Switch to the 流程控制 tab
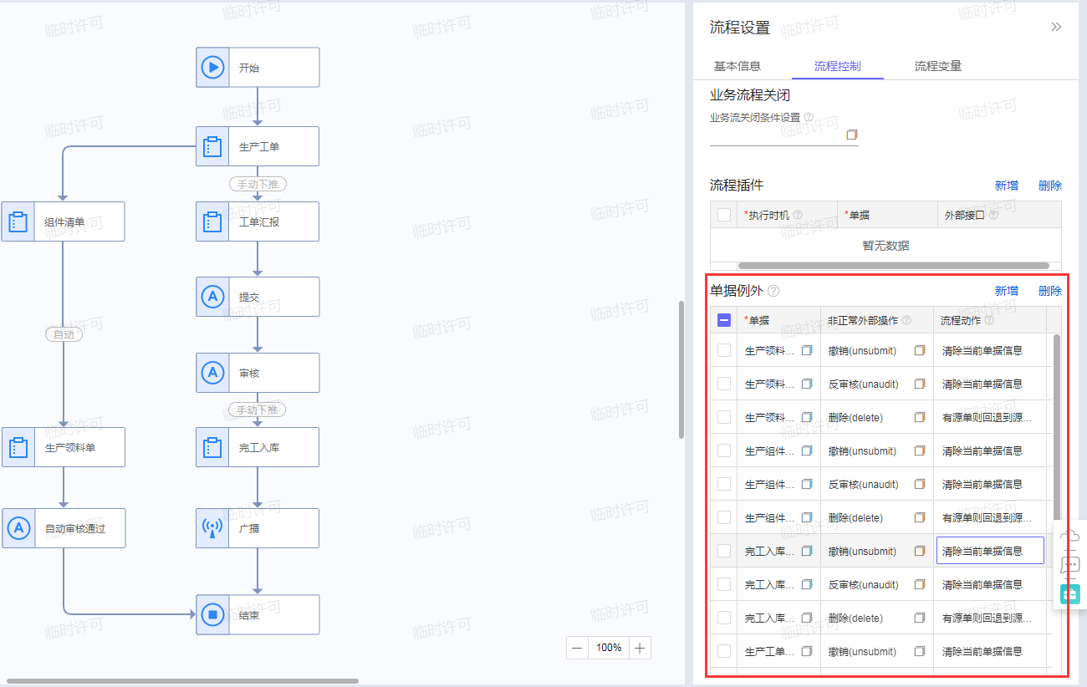The image size is (1087, 687). [837, 66]
